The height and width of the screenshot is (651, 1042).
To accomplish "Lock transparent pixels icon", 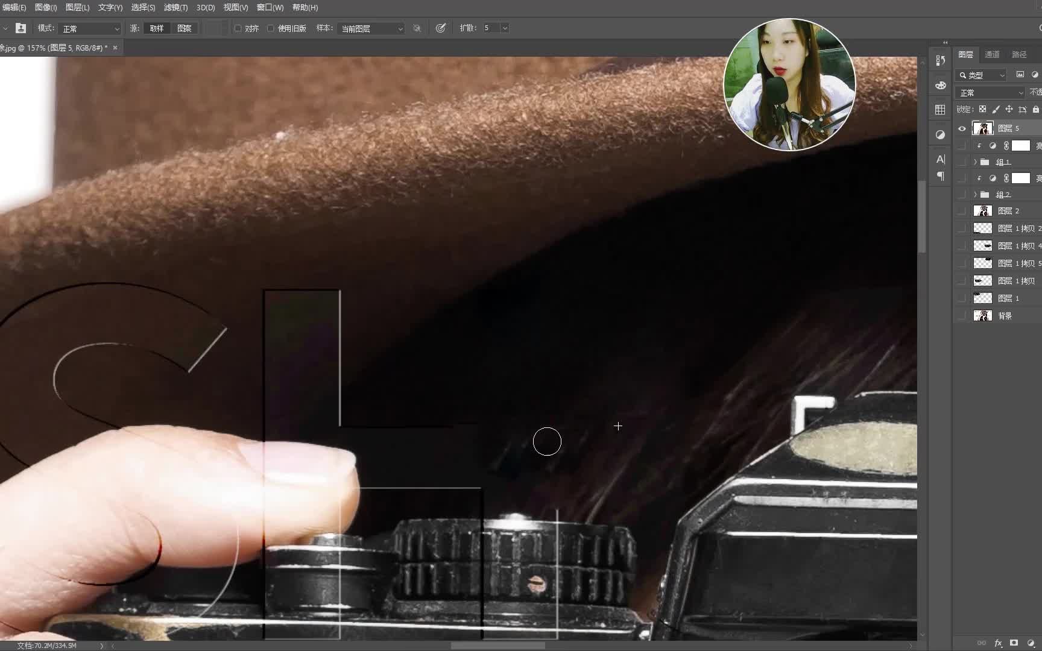I will coord(982,109).
